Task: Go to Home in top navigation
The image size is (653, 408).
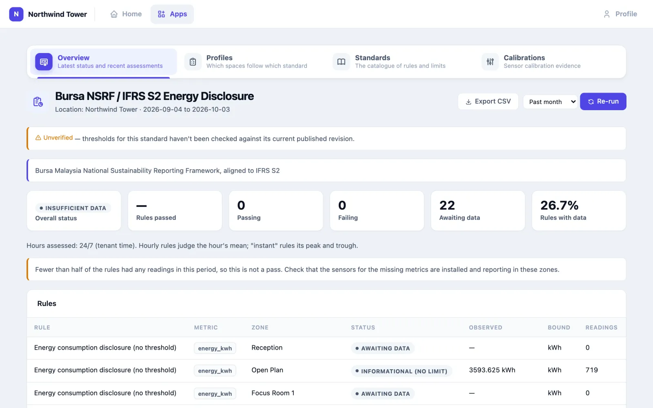Action: [x=126, y=14]
